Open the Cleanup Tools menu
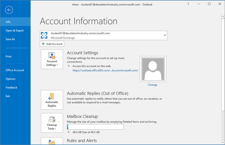225x145 pixels. (x=52, y=123)
